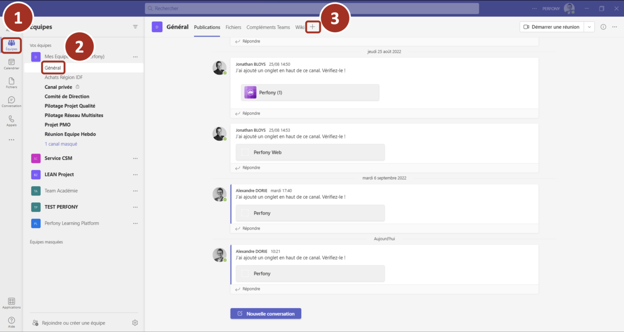Show the hidden channel via 1 canal masqué

tap(60, 143)
